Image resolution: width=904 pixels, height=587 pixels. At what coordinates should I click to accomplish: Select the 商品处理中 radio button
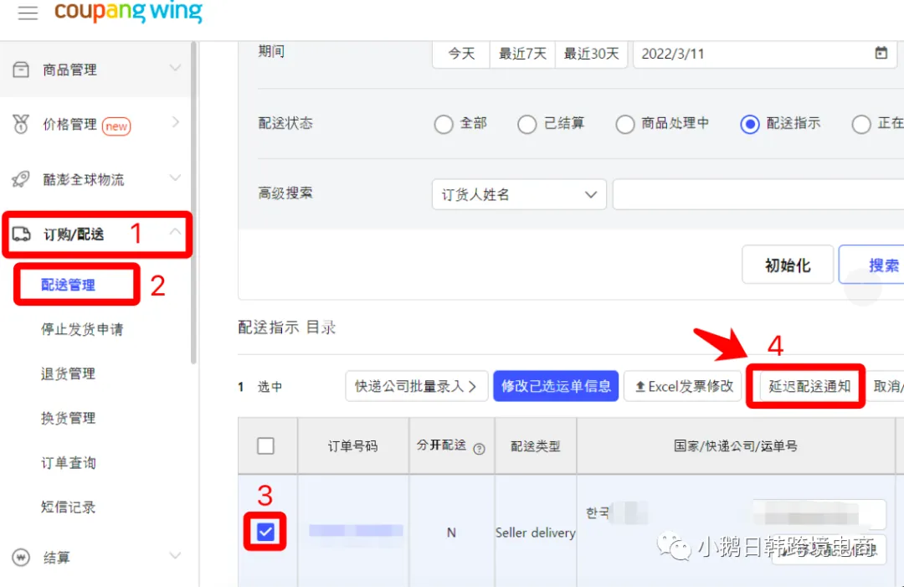click(x=624, y=124)
